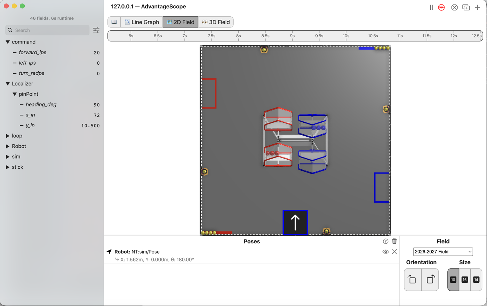Click the robot arrow on the field
Viewport: 487px width, 306px height.
tap(295, 223)
